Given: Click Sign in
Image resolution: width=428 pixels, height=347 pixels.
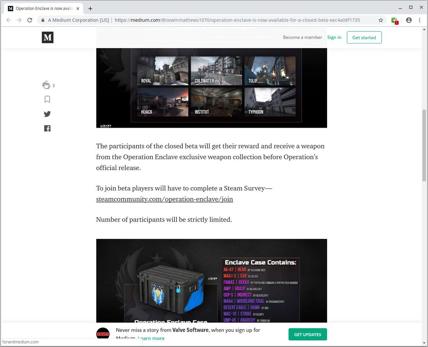Looking at the screenshot, I should point(334,37).
